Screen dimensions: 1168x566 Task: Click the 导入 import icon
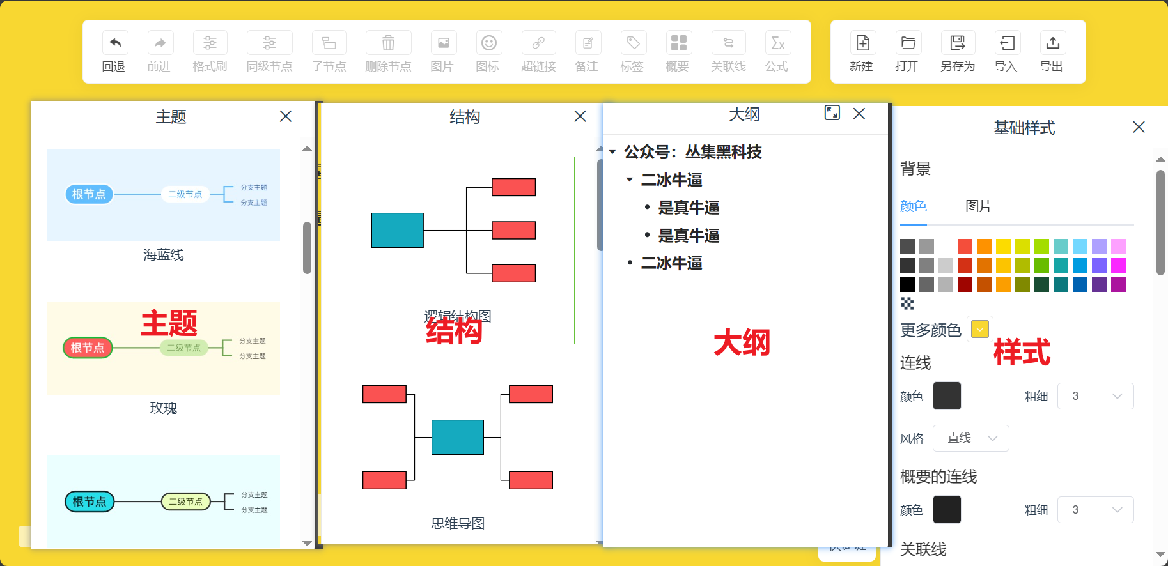pos(1008,43)
